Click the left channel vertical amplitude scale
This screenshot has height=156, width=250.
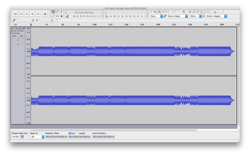click(x=28, y=51)
